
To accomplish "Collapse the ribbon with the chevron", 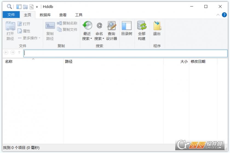I will click(218, 15).
